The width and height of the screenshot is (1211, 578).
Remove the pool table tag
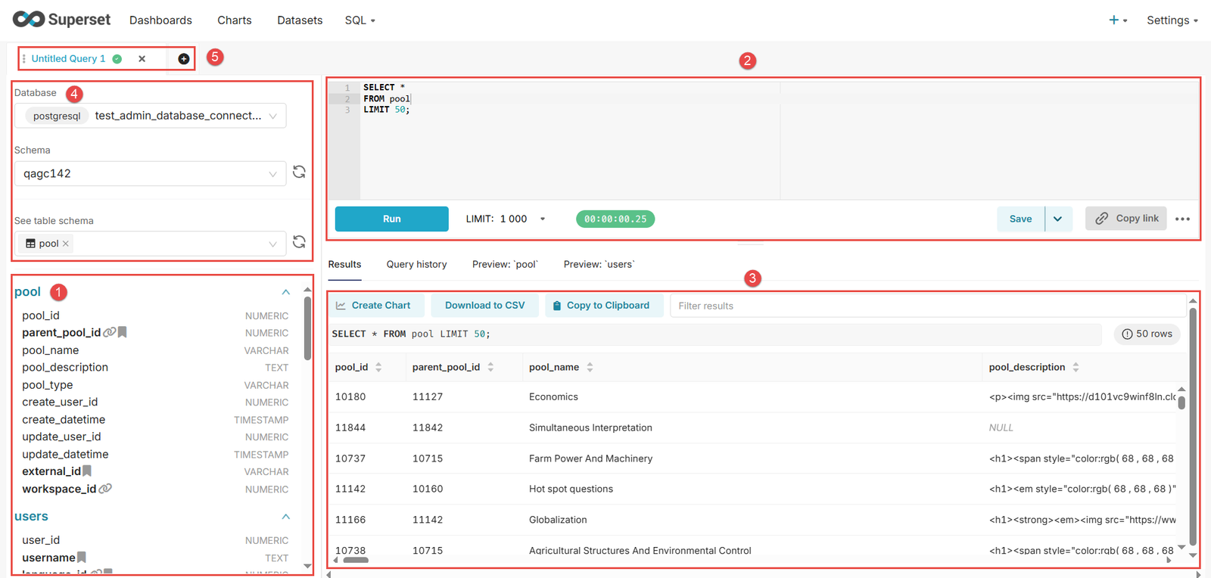click(66, 244)
